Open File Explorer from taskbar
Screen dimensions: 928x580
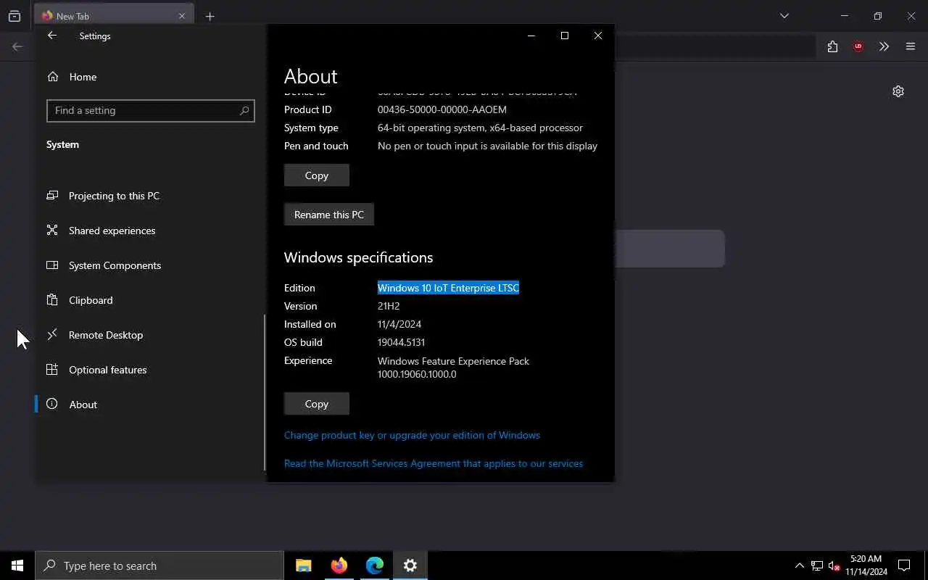[304, 565]
